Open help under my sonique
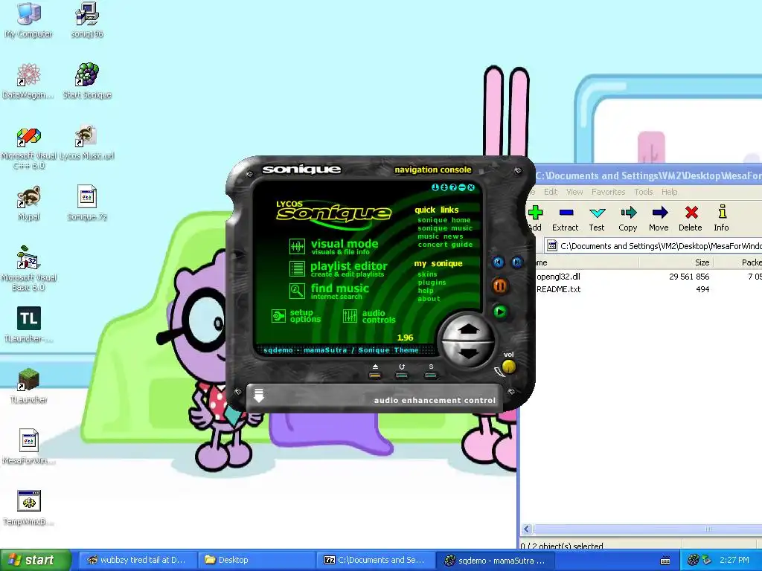This screenshot has height=571, width=762. (x=425, y=291)
